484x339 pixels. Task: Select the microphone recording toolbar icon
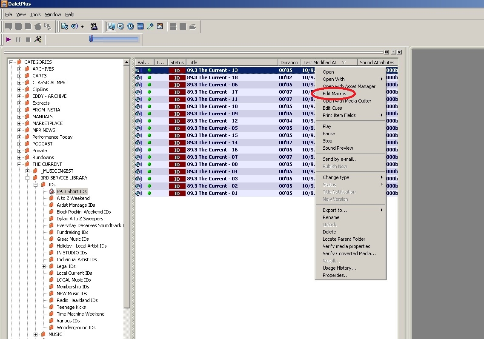pos(150,26)
